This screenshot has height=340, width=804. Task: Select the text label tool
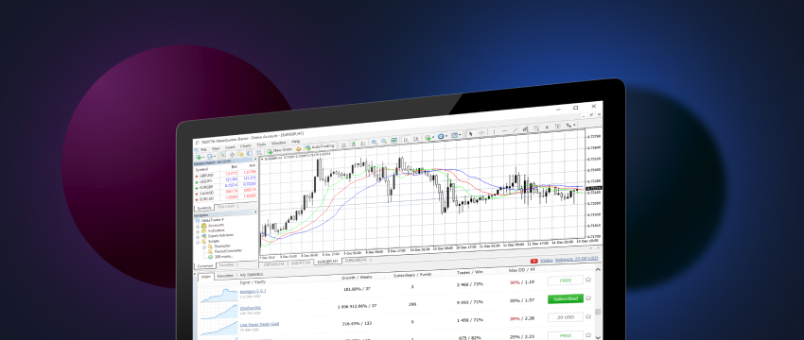pyautogui.click(x=558, y=126)
